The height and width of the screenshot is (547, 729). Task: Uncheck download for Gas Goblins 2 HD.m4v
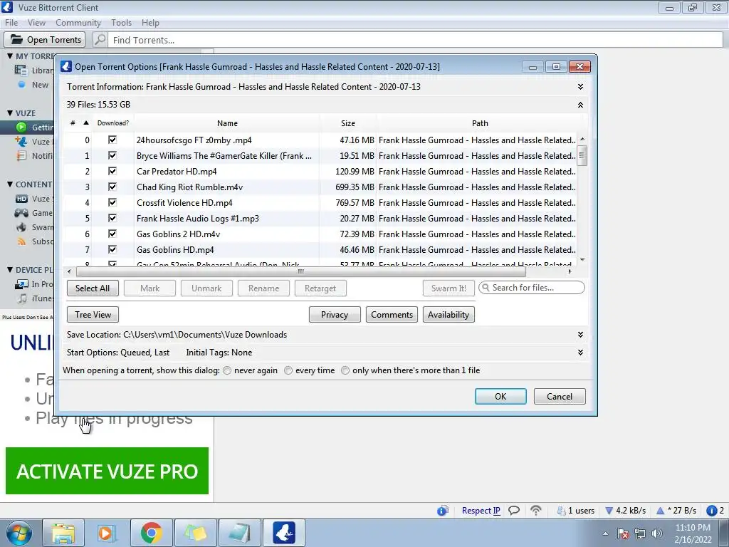[x=112, y=234]
